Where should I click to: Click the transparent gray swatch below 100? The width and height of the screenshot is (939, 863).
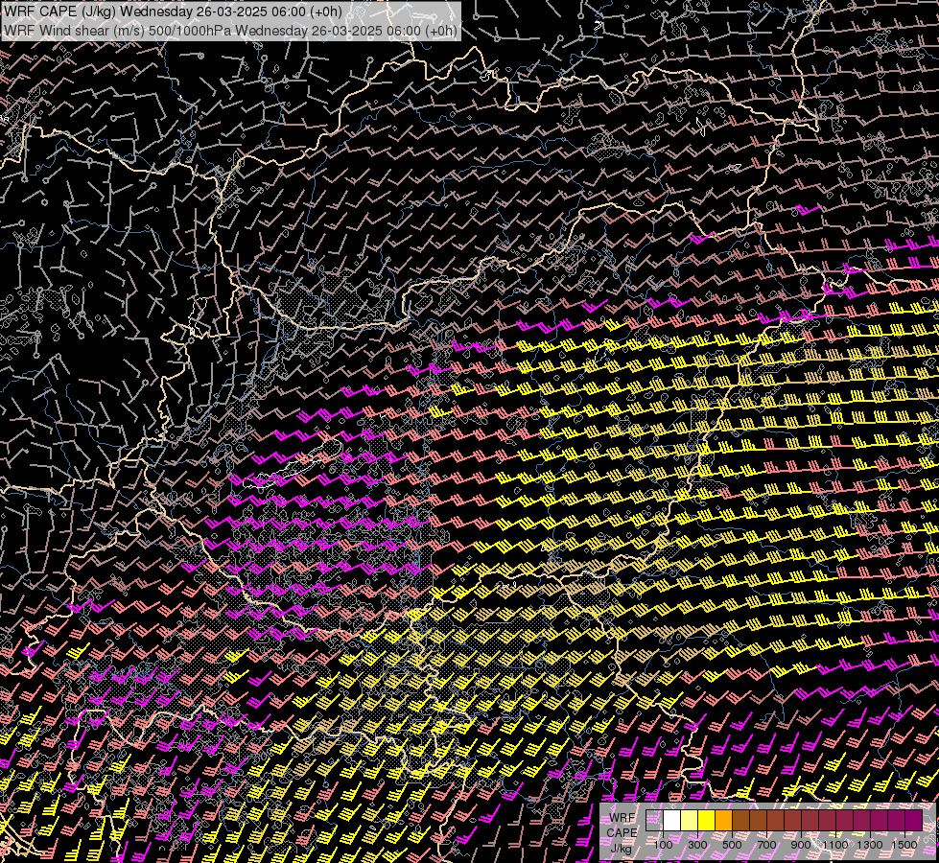[x=654, y=820]
